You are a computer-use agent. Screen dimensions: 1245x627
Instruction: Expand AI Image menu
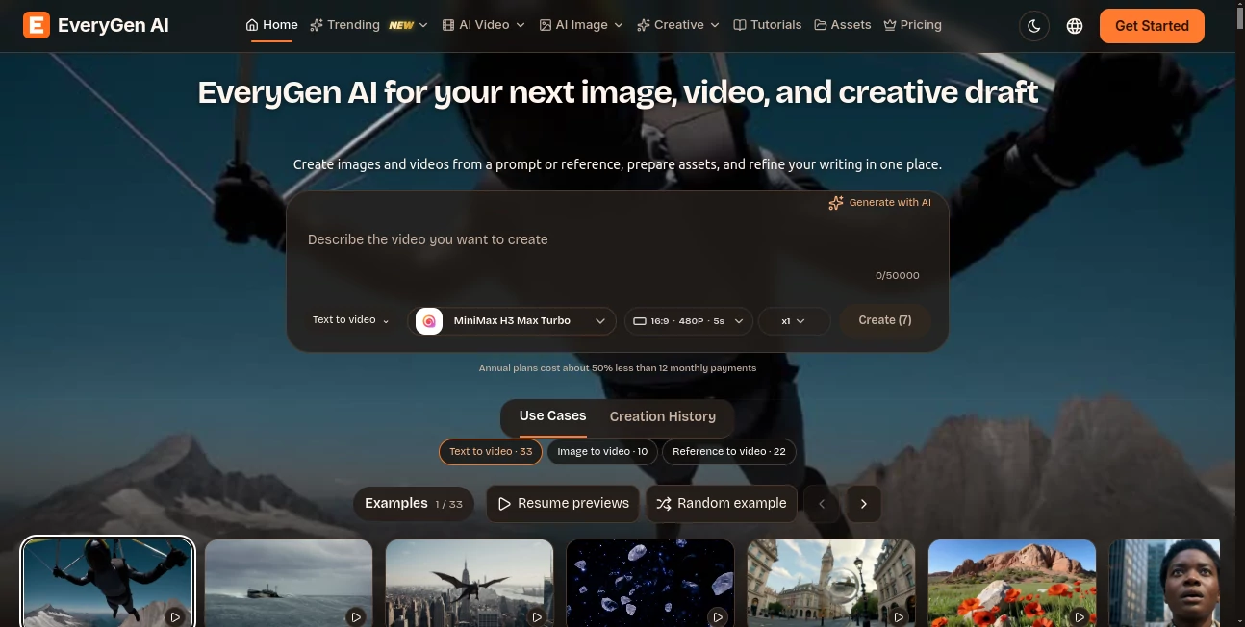581,25
